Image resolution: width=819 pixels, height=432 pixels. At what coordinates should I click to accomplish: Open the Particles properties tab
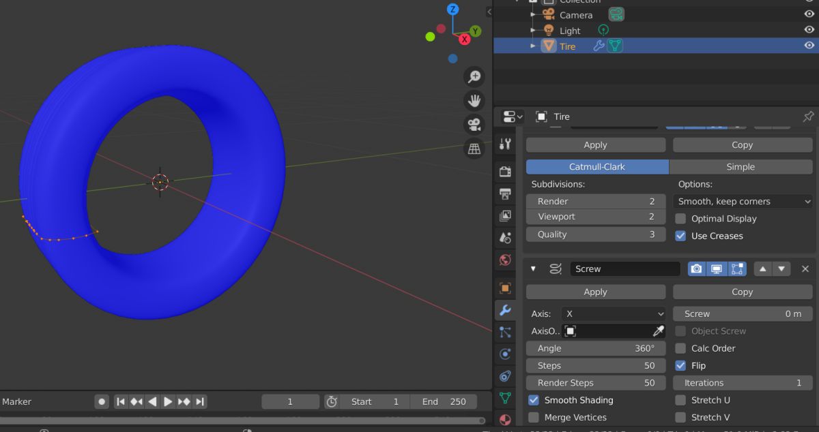tap(505, 332)
